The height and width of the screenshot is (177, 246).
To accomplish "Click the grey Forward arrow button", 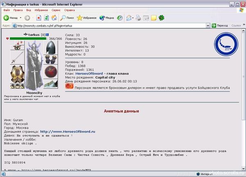I will tap(27, 18).
